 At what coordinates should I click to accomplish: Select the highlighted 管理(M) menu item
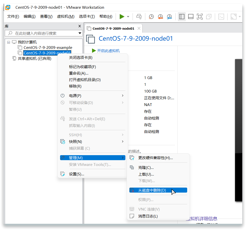click(x=93, y=158)
